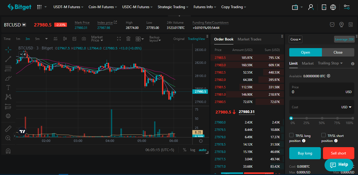Expand the chart to fullscreen

click(x=119, y=39)
